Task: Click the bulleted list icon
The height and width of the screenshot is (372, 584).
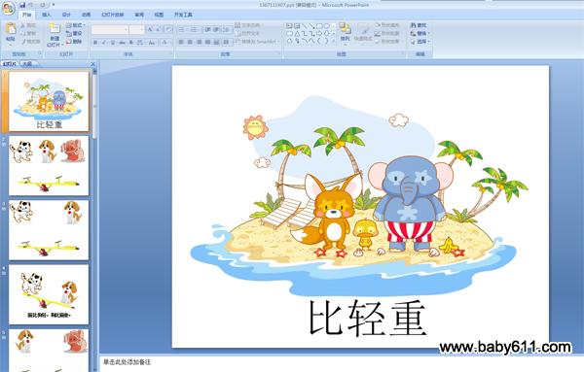Action: click(x=182, y=29)
